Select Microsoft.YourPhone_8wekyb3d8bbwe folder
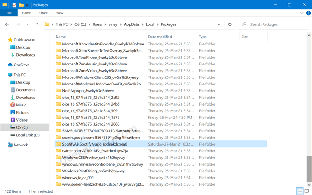Image resolution: width=312 pixels, height=195 pixels. pyautogui.click(x=94, y=57)
